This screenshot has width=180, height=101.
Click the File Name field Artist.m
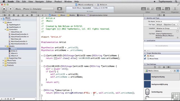(167, 21)
